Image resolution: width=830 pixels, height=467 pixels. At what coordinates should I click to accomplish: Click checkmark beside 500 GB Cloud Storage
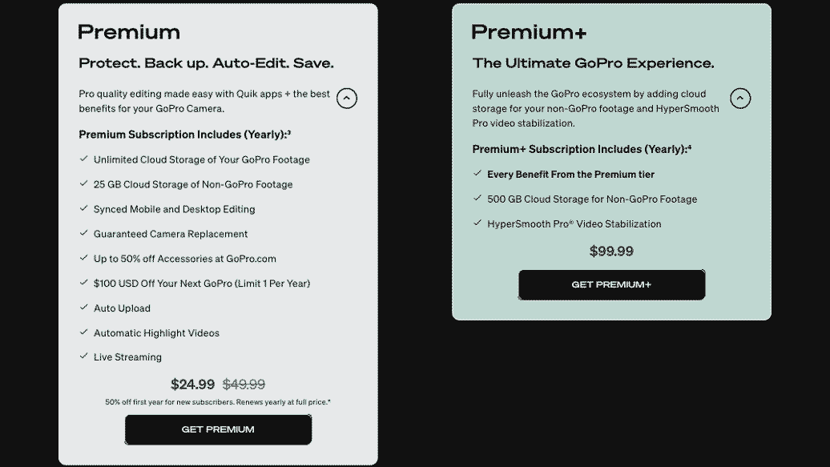[x=477, y=199]
